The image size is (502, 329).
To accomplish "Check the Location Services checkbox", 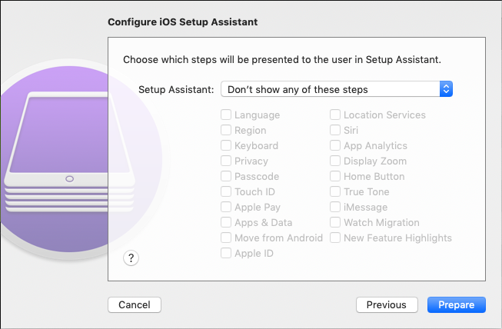I will pyautogui.click(x=336, y=115).
